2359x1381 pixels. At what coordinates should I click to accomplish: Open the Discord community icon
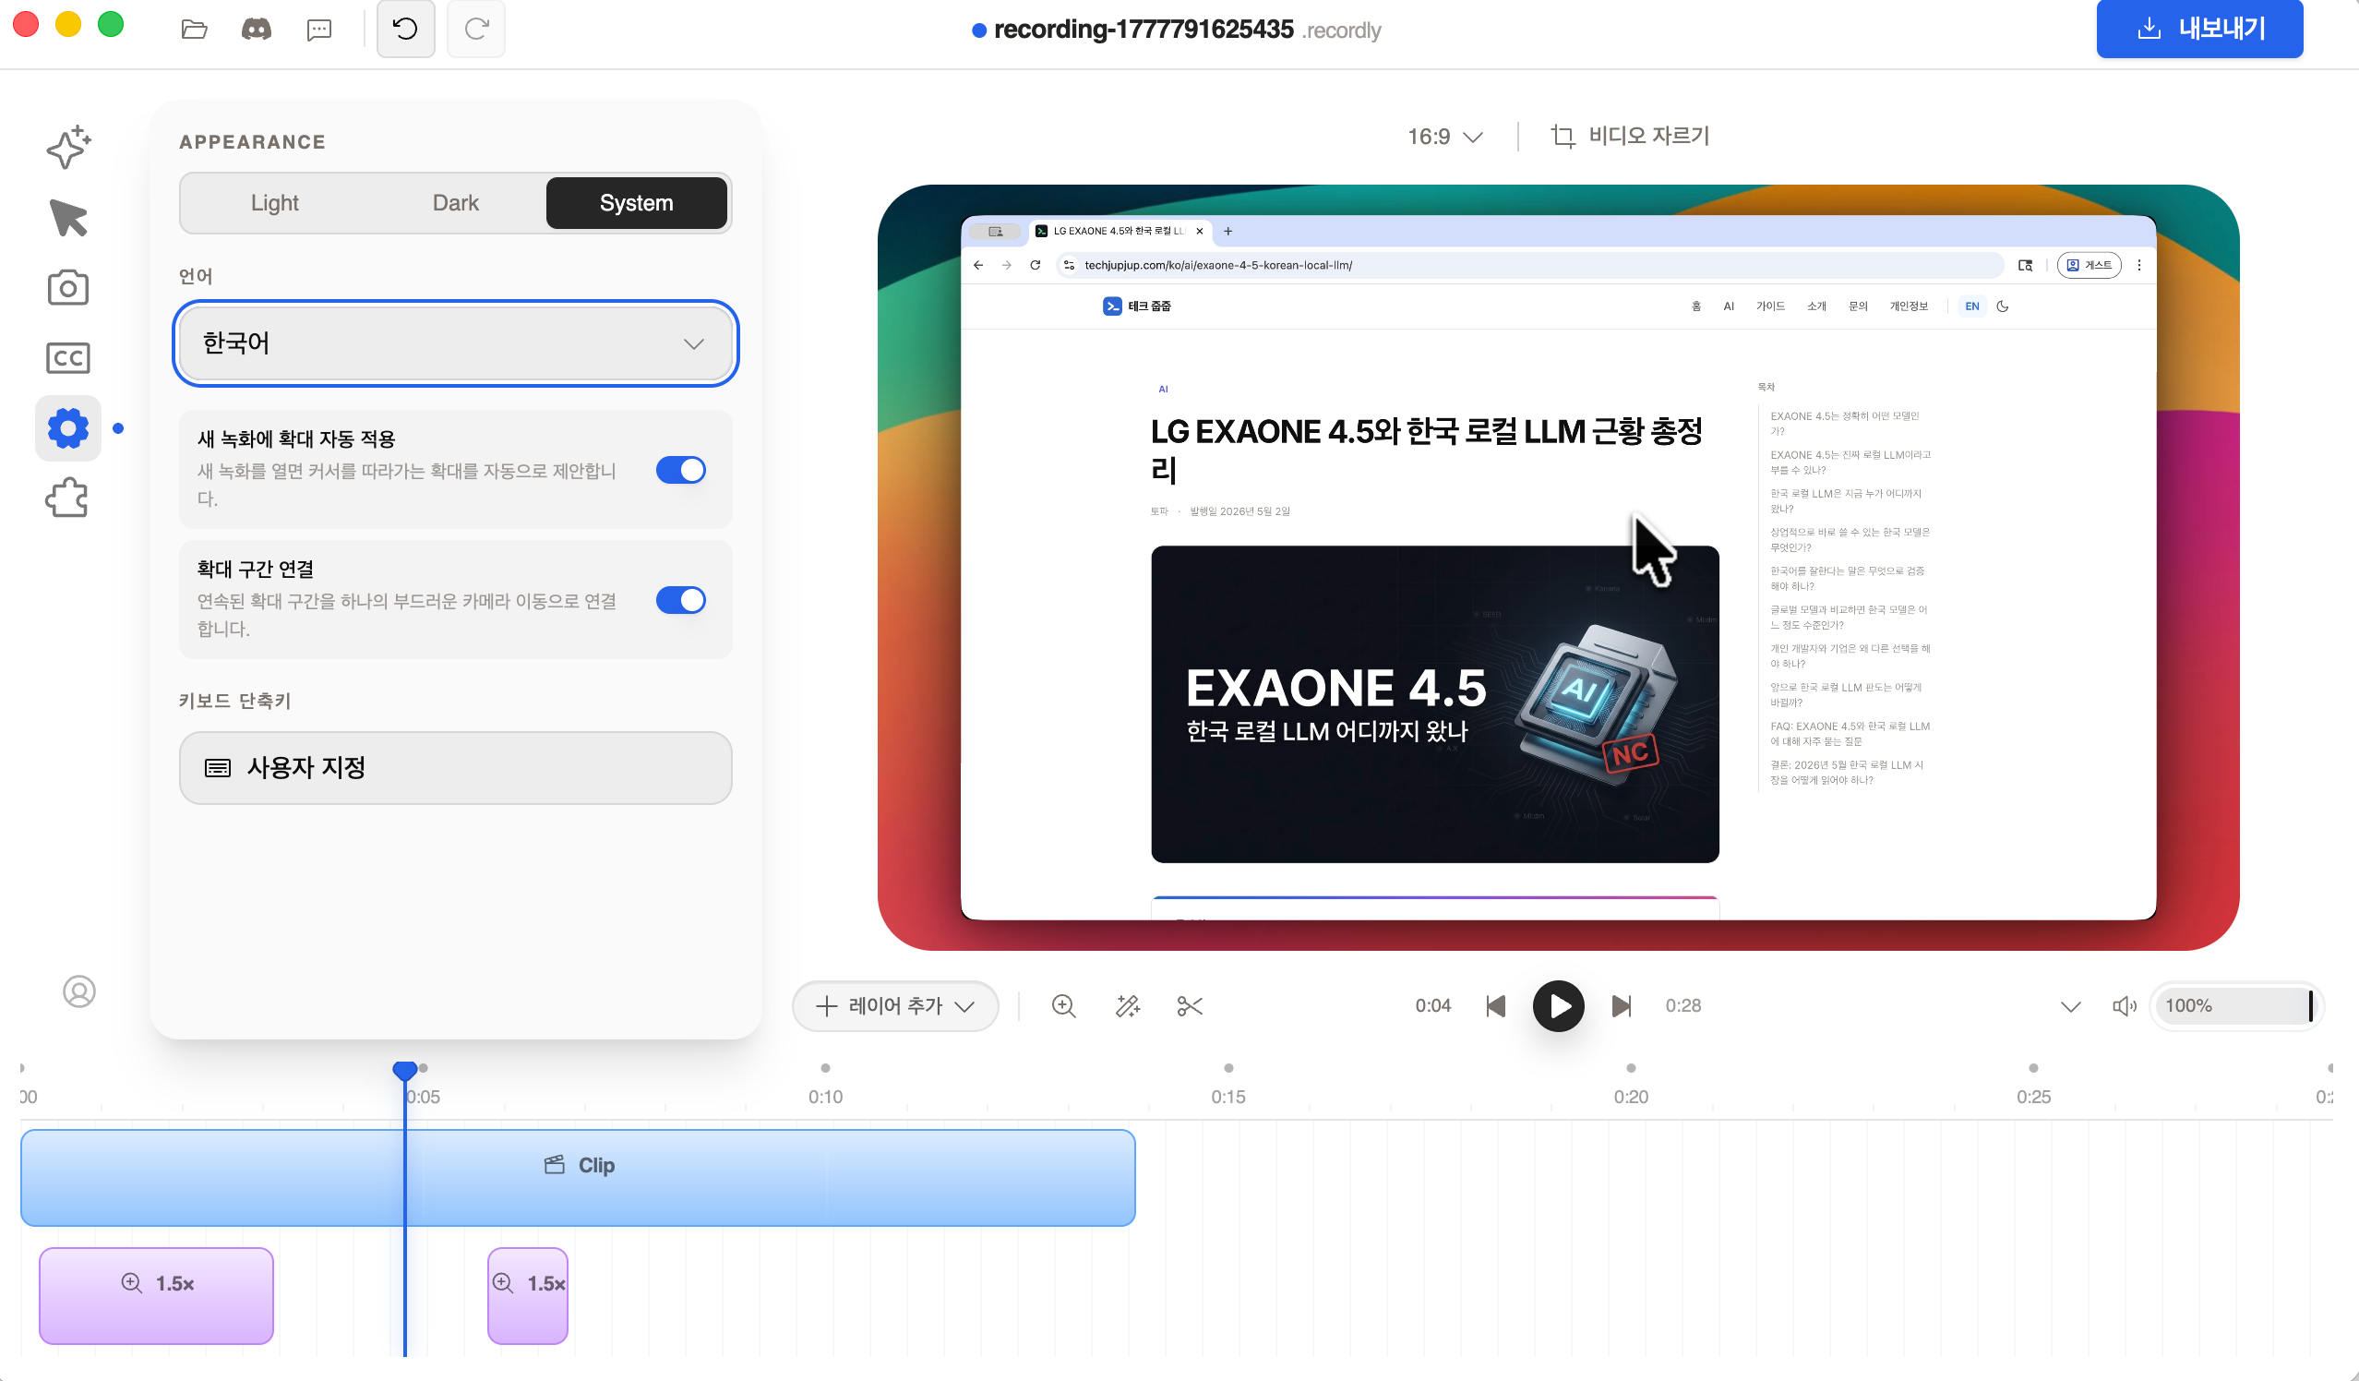(257, 29)
